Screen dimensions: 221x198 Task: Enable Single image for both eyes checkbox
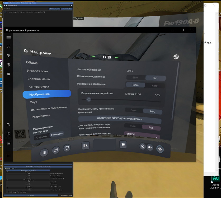pos(7,192)
